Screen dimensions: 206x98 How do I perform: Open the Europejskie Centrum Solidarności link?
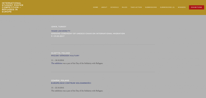71,83
